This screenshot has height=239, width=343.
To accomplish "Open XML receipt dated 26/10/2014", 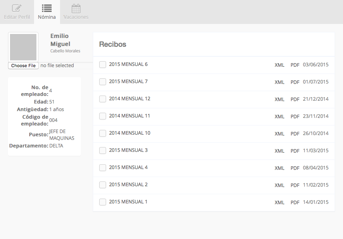I will pyautogui.click(x=279, y=134).
